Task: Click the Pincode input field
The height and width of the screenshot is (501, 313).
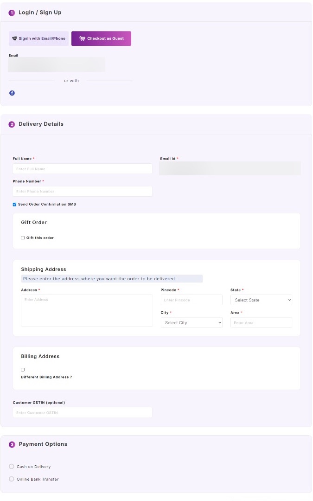Action: pyautogui.click(x=192, y=300)
